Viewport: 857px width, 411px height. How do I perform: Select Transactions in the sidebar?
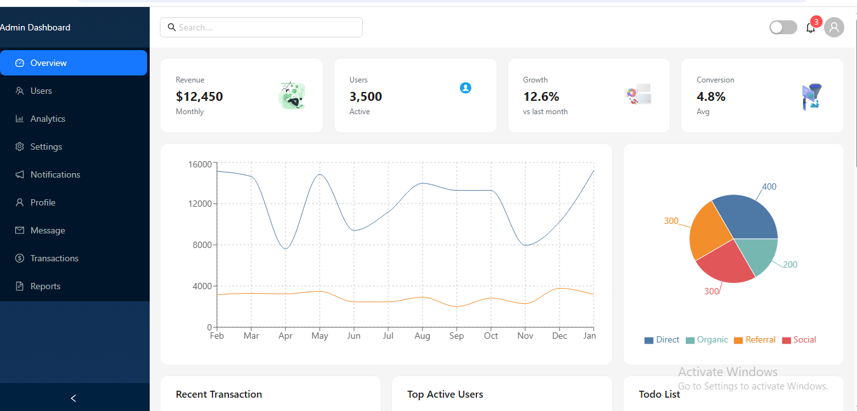click(54, 258)
